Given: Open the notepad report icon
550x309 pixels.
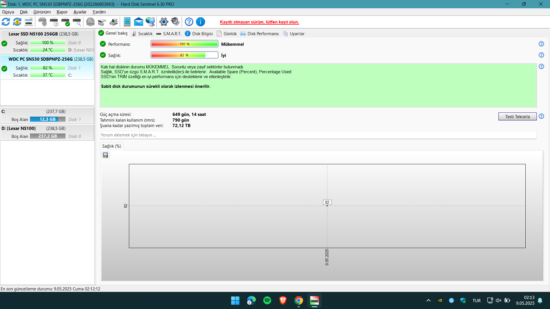Looking at the screenshot, I should point(127,22).
